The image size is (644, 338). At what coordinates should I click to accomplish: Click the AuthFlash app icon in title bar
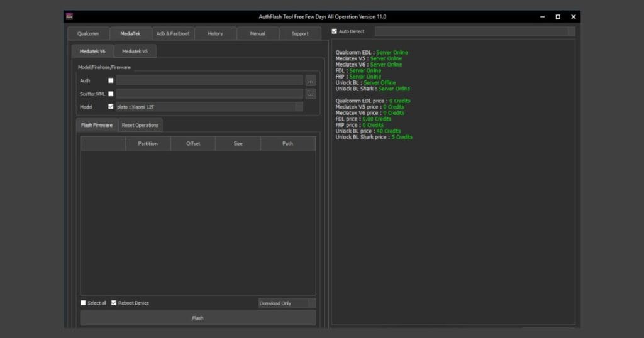pyautogui.click(x=69, y=16)
